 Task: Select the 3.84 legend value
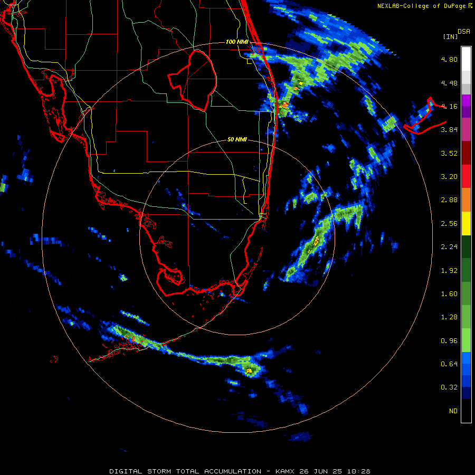coord(449,130)
